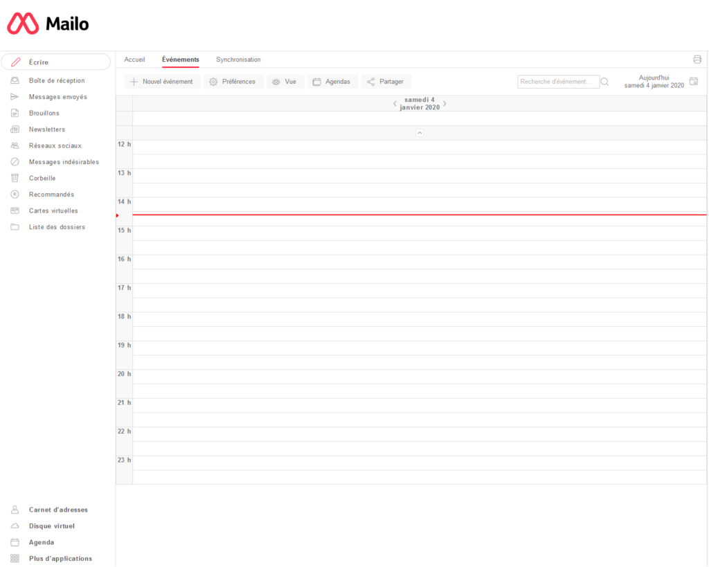The width and height of the screenshot is (709, 567).
Task: Open Messages envoyés folder
Action: click(58, 97)
